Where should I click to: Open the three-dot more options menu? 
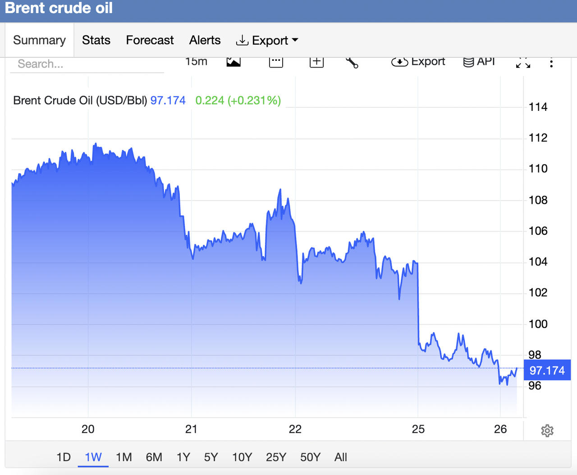click(551, 63)
